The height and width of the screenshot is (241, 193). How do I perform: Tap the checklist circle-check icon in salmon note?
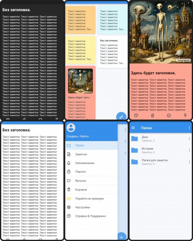pyautogui.click(x=169, y=115)
